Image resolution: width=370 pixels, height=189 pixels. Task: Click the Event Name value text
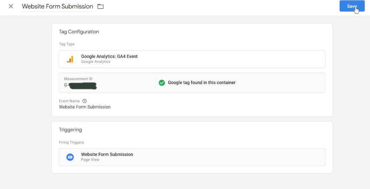click(x=85, y=107)
